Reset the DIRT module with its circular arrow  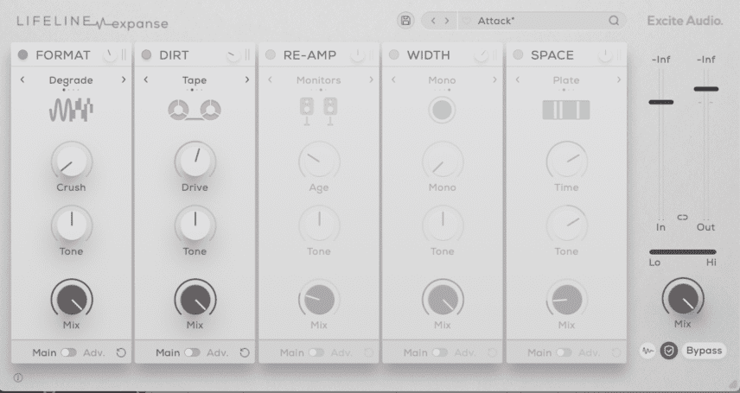pos(245,352)
